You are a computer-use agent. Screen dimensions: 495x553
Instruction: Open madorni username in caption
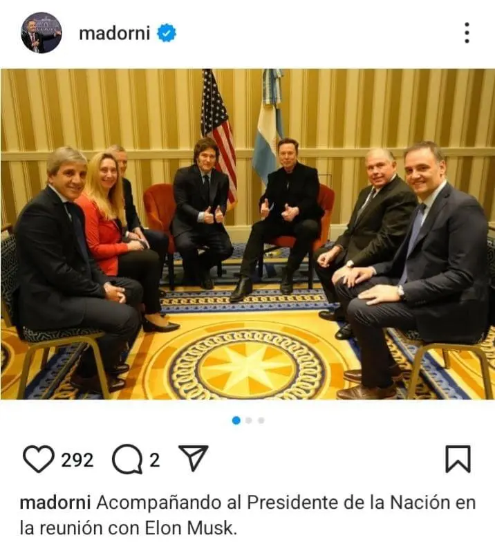55,503
